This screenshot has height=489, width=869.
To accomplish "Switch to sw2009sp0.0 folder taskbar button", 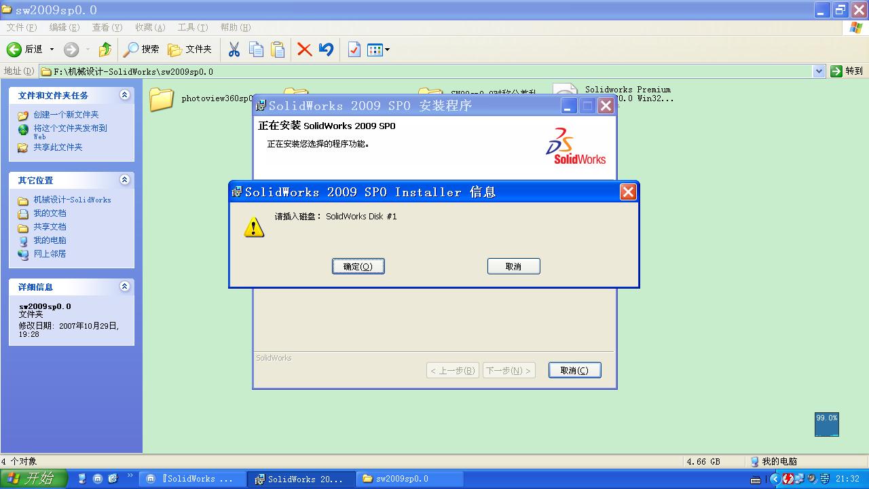I will [x=409, y=479].
